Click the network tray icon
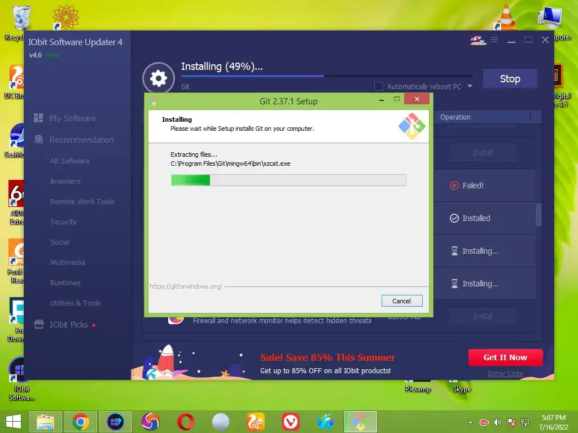The image size is (578, 433). point(525,422)
